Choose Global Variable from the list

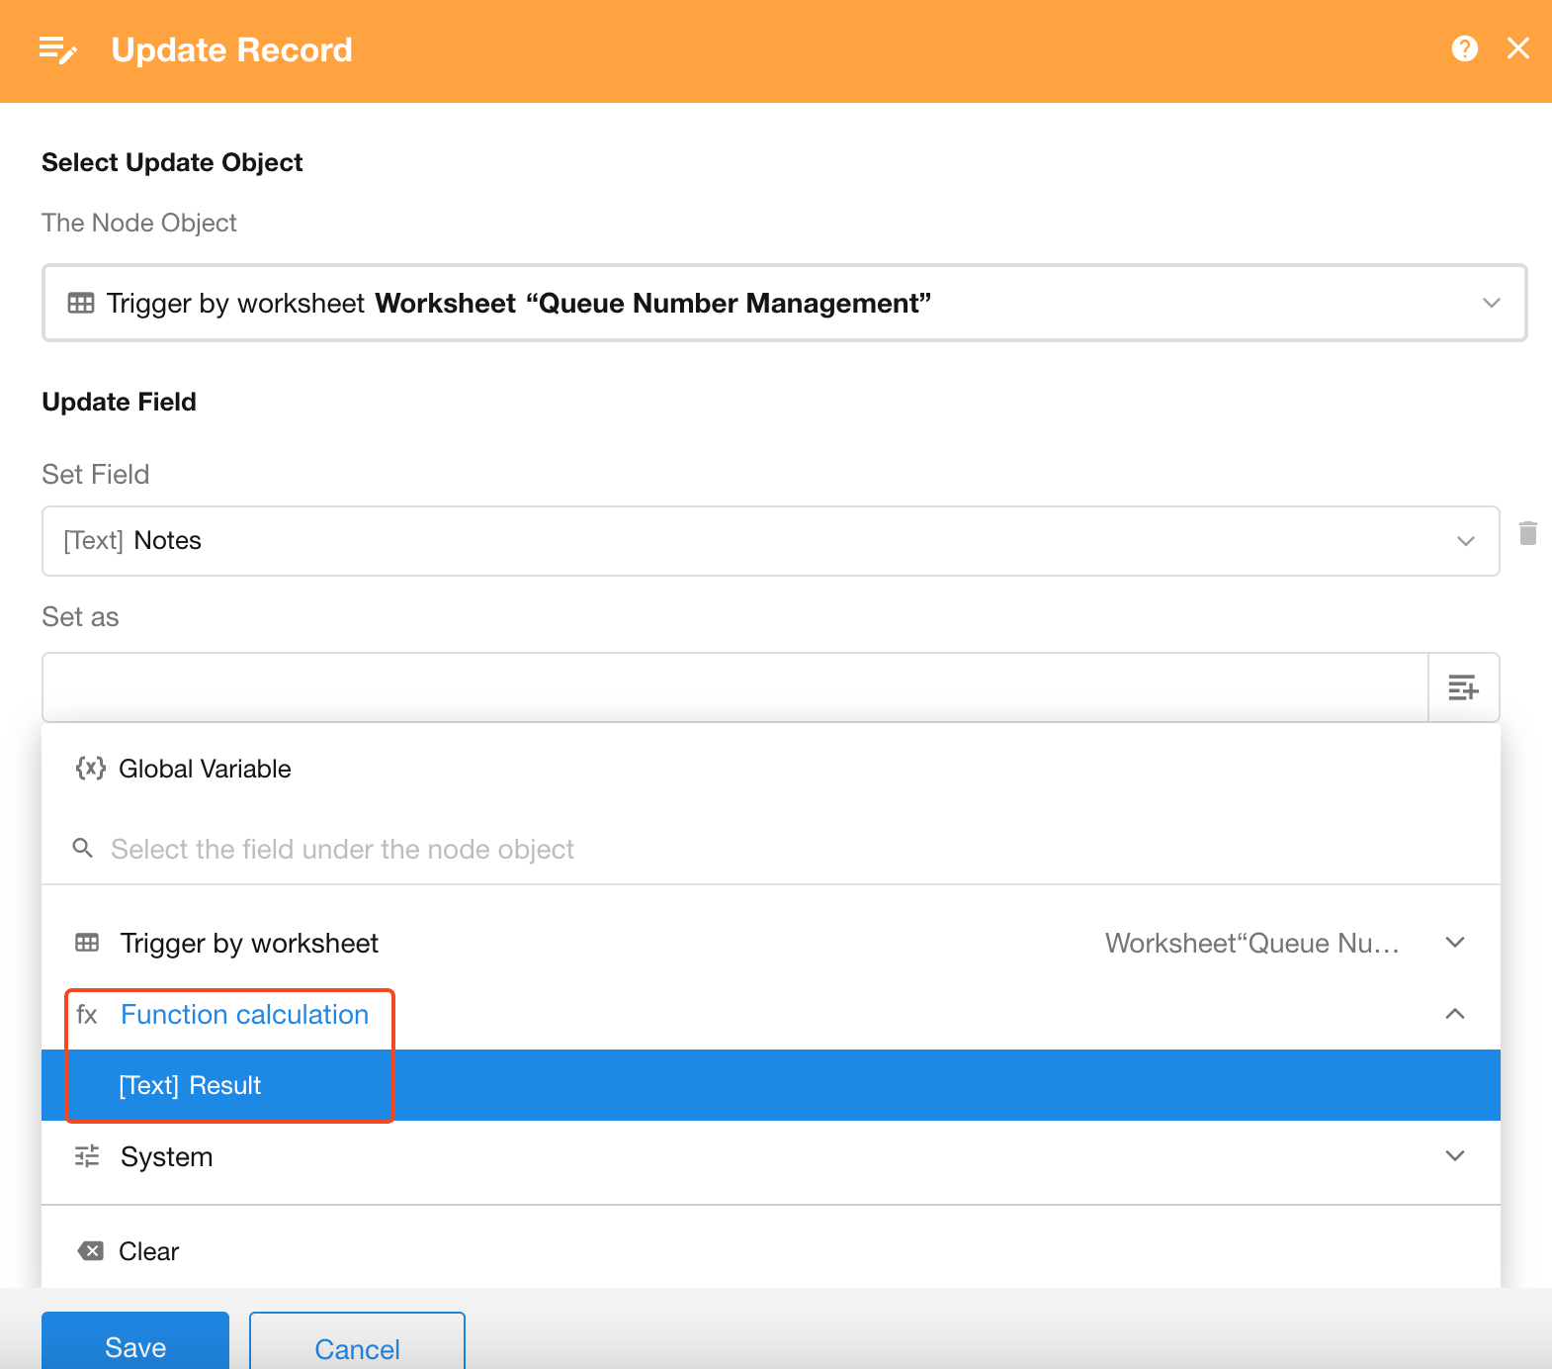205,769
